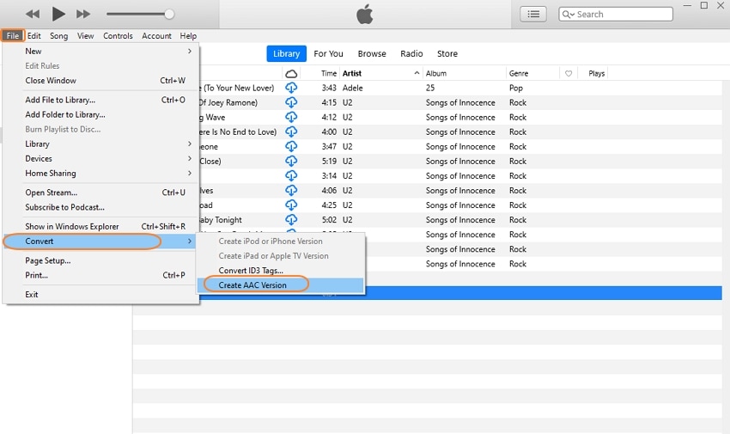The image size is (730, 434).
Task: Switch to the Browse tab
Action: click(x=372, y=53)
